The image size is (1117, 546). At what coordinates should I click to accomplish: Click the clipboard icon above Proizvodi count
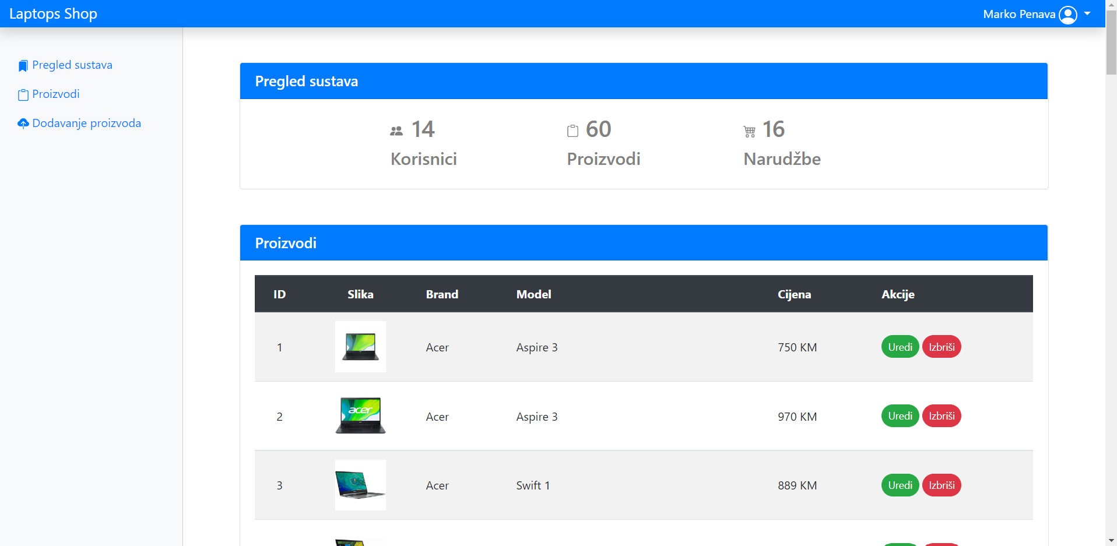[573, 129]
